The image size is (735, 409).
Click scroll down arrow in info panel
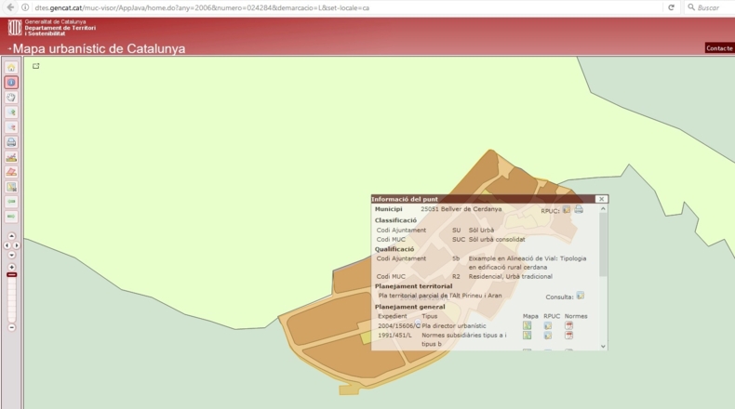[603, 346]
